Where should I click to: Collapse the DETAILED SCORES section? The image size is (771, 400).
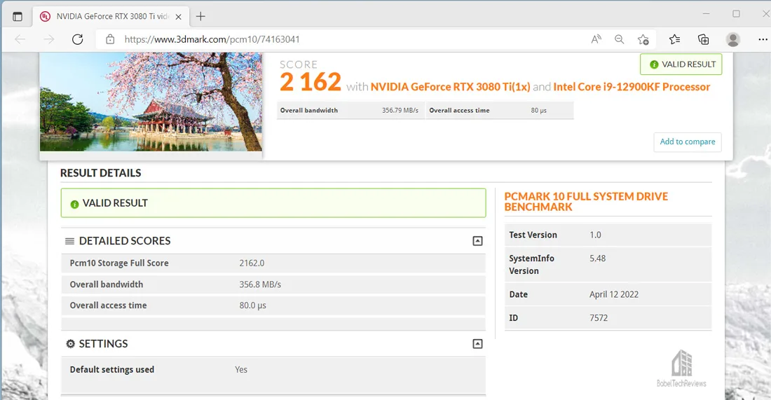[x=477, y=241]
